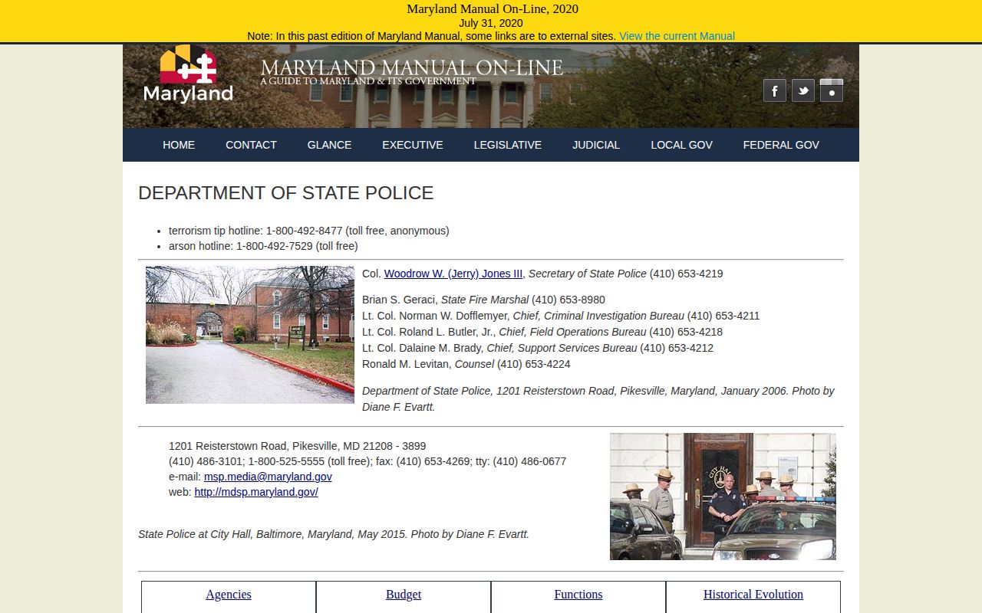The image size is (982, 613).
Task: Open the Historical Evolution link
Action: (753, 595)
